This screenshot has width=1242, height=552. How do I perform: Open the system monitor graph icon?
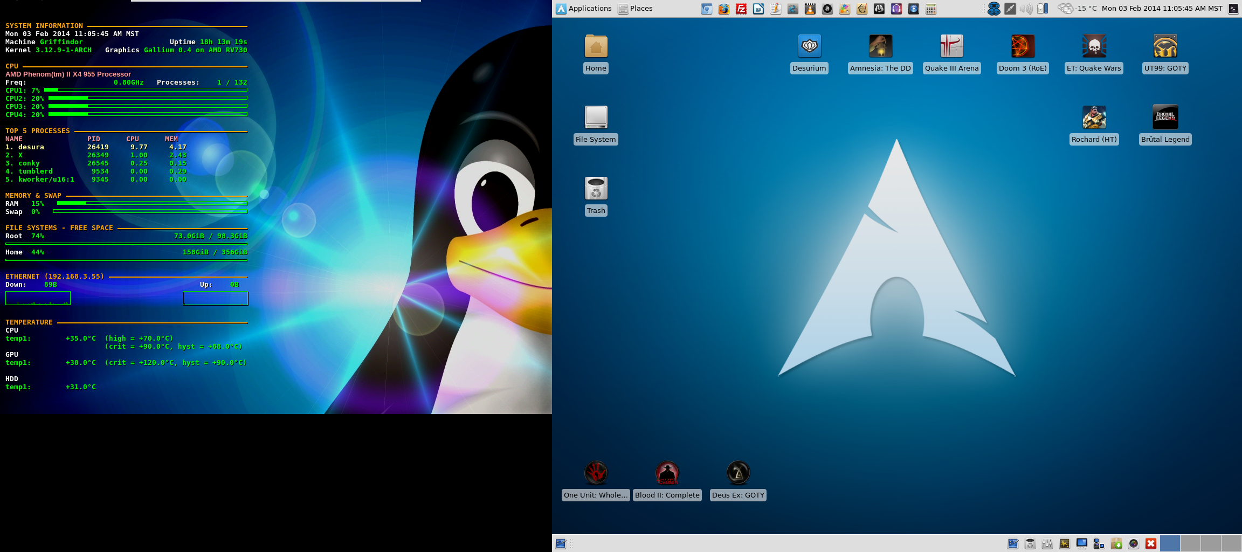coord(1065,543)
